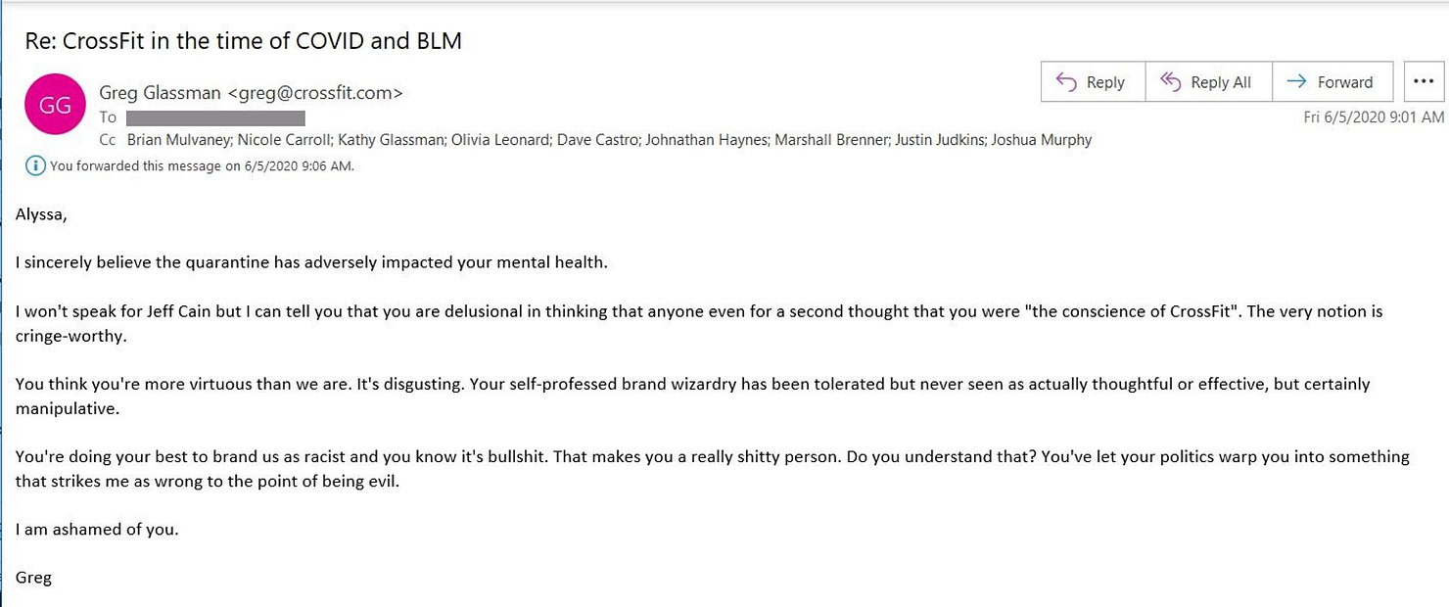The height and width of the screenshot is (607, 1449).
Task: Click the Forward arrow icon
Action: pos(1297,82)
